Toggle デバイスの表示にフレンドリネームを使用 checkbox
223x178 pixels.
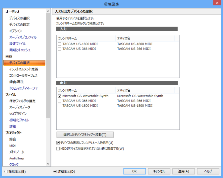58,143
